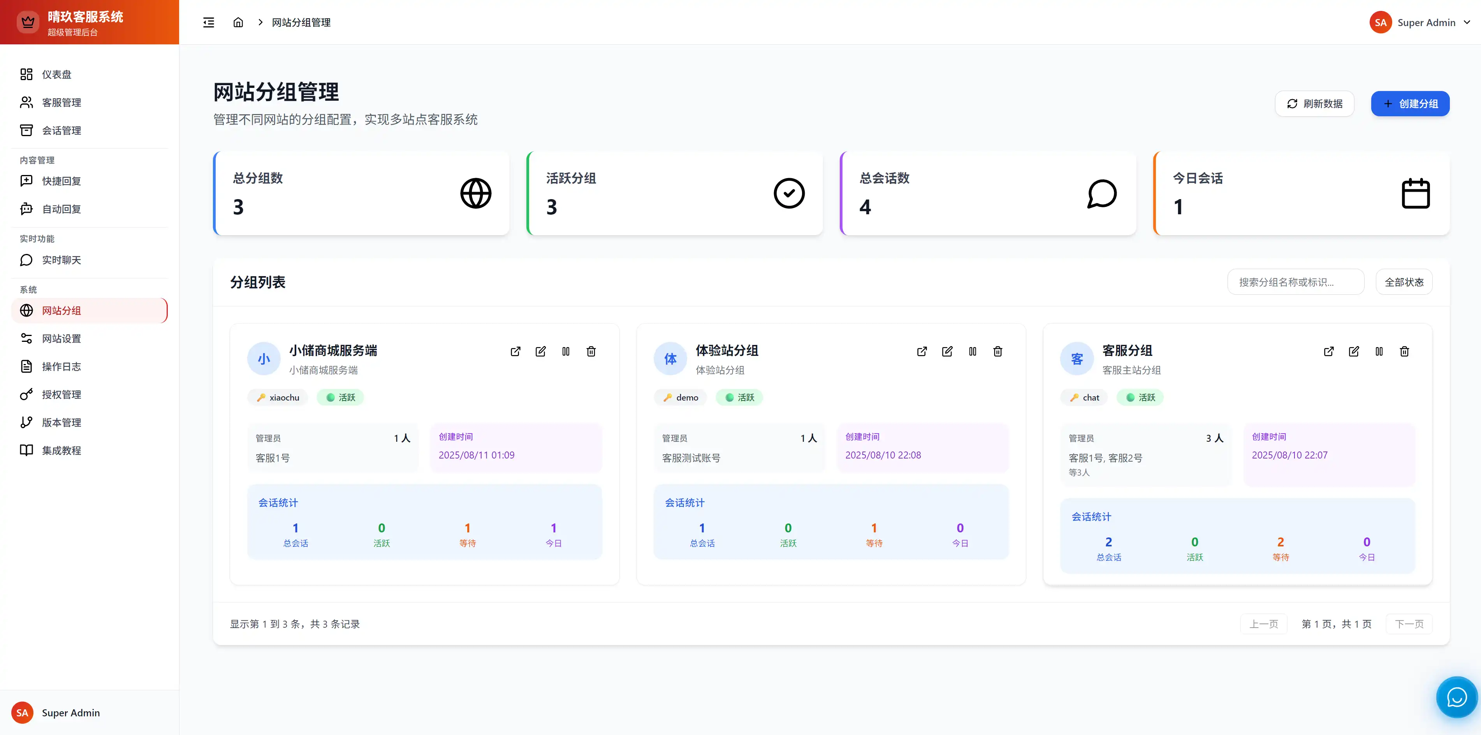Open external link for 小储商城服务端 group
This screenshot has width=1481, height=735.
pyautogui.click(x=515, y=352)
